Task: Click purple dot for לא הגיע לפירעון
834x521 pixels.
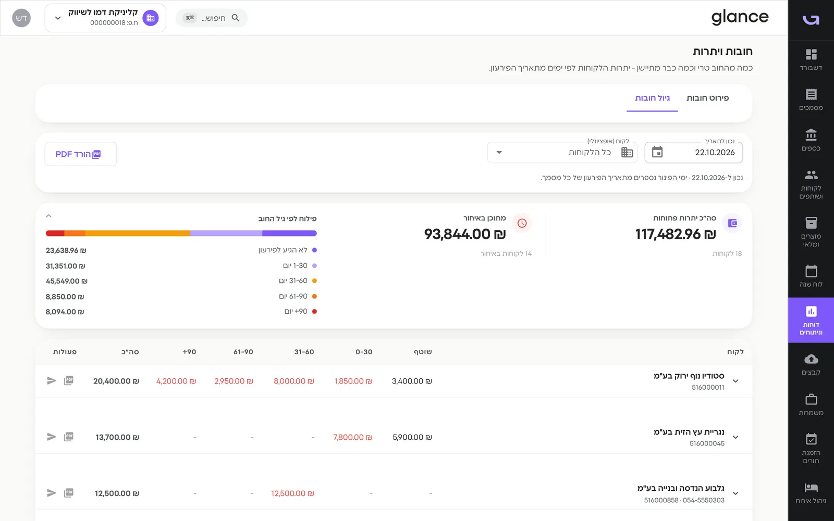Action: [x=314, y=250]
